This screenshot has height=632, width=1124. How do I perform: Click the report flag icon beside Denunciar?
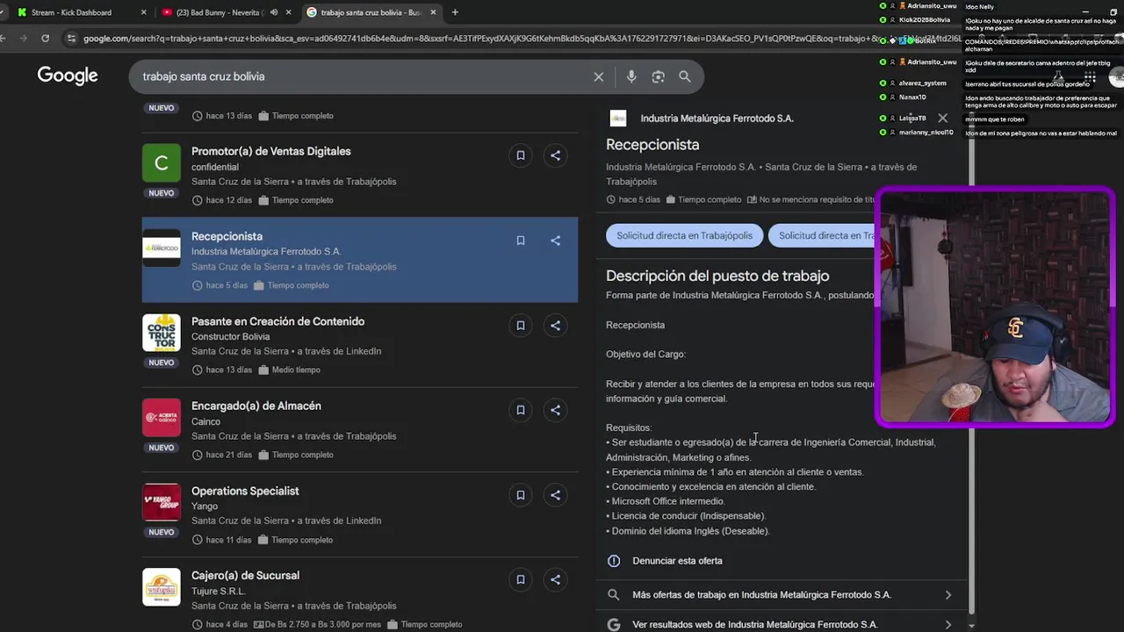coord(614,561)
